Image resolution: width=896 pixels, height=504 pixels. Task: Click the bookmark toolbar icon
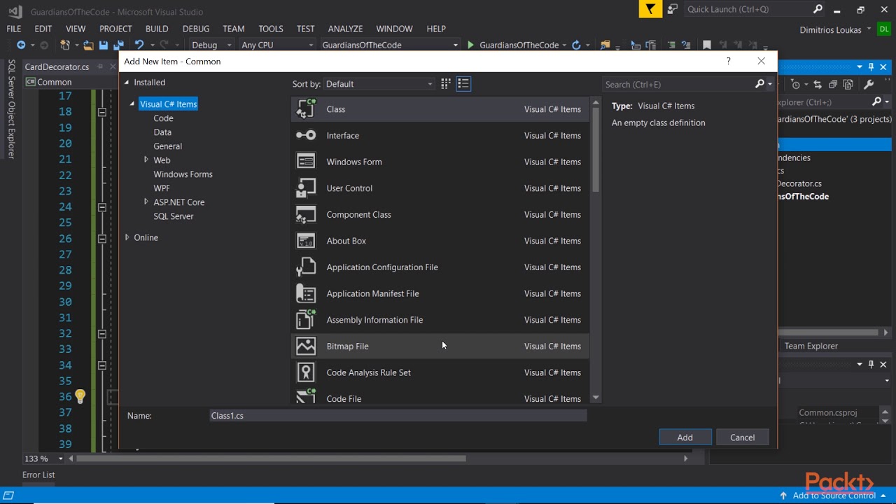pyautogui.click(x=707, y=45)
